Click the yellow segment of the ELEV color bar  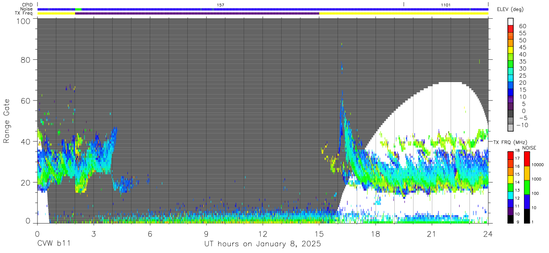tap(511, 51)
